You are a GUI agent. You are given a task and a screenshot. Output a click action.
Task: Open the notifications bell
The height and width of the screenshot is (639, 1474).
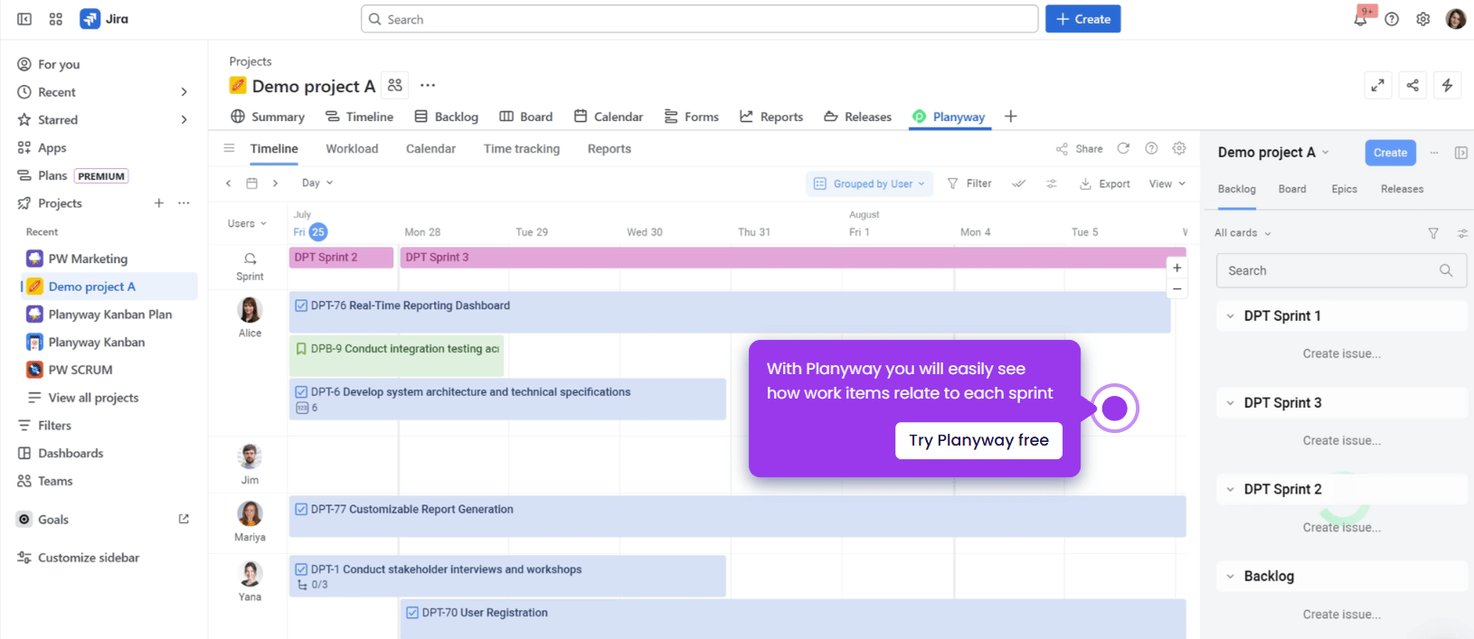point(1360,19)
